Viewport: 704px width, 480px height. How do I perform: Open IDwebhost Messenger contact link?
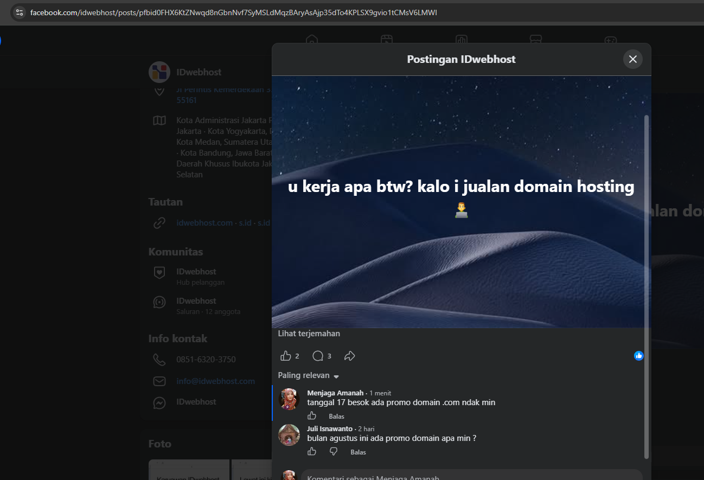pyautogui.click(x=196, y=401)
